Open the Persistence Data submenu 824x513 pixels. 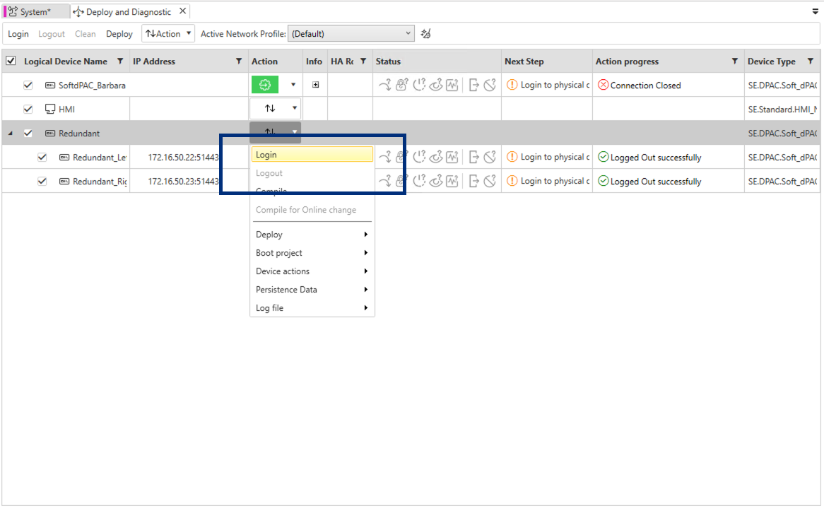(312, 290)
